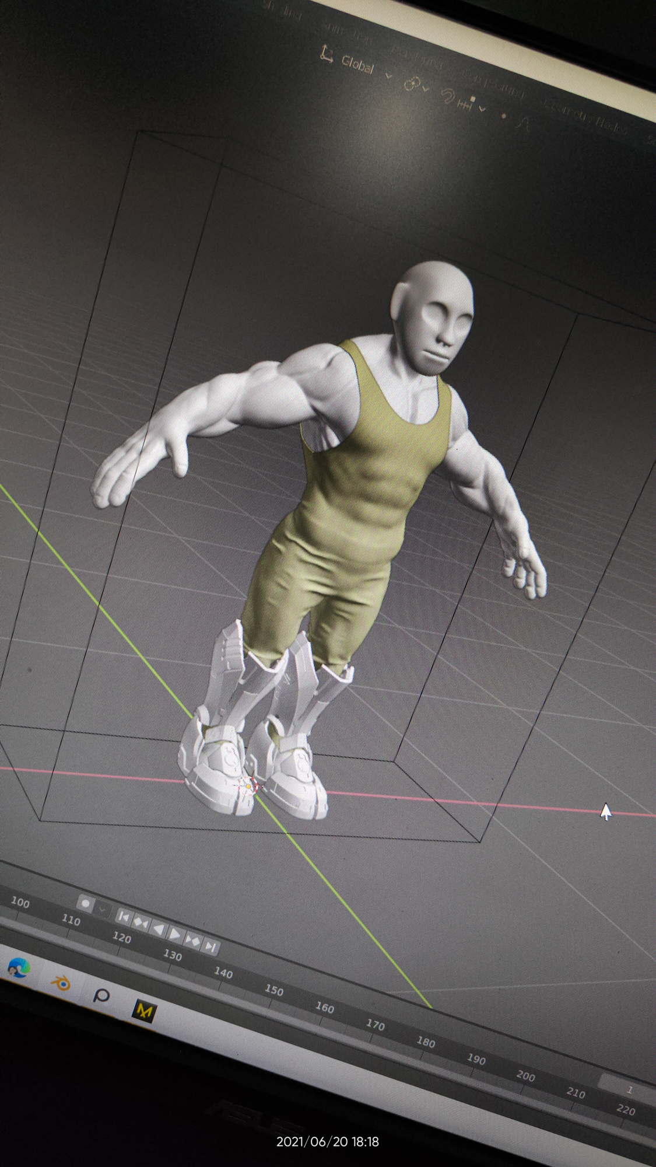Jump to the timeline start frame
Screen dimensions: 656x1167
tap(124, 917)
